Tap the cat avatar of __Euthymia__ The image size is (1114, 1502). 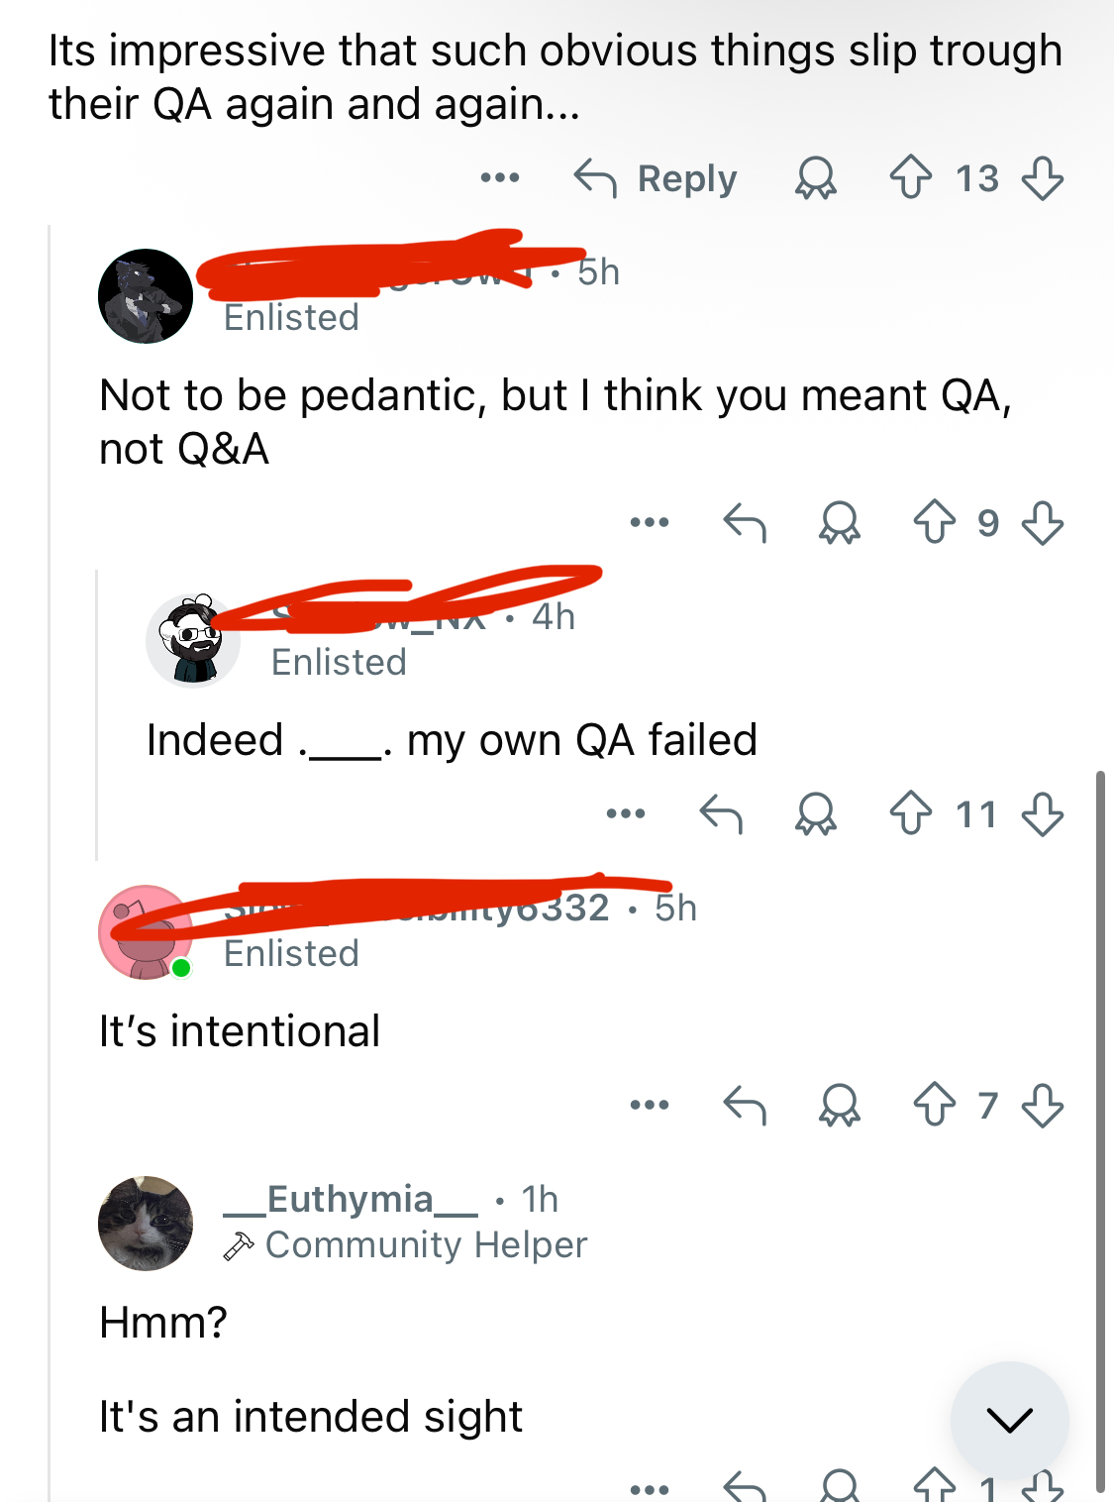pos(146,1223)
